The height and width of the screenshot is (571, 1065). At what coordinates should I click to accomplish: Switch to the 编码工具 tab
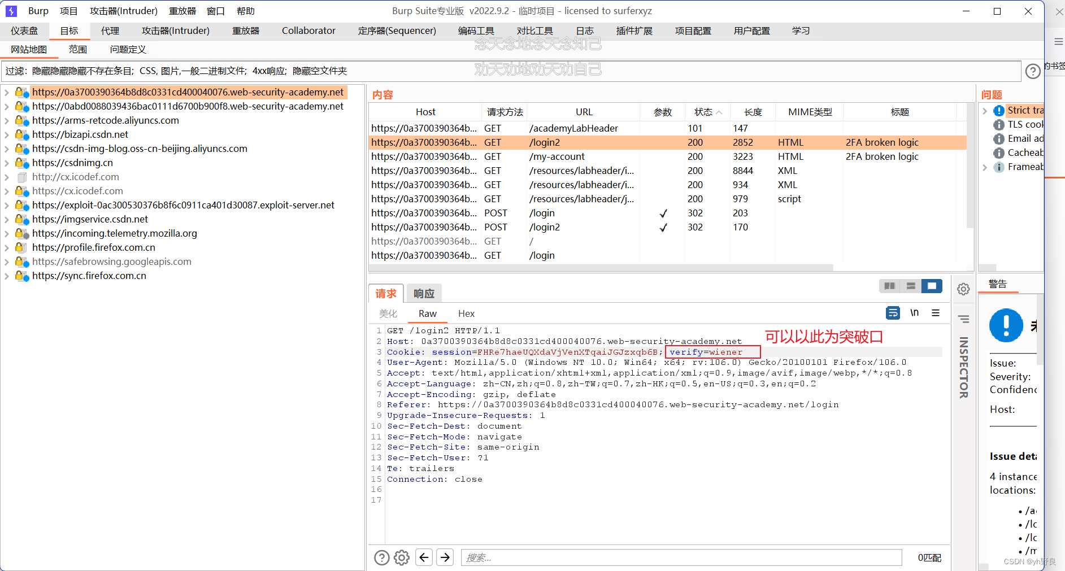pos(476,30)
